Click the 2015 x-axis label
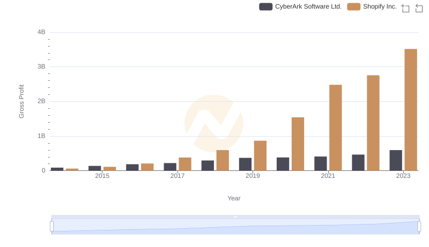 pyautogui.click(x=102, y=176)
